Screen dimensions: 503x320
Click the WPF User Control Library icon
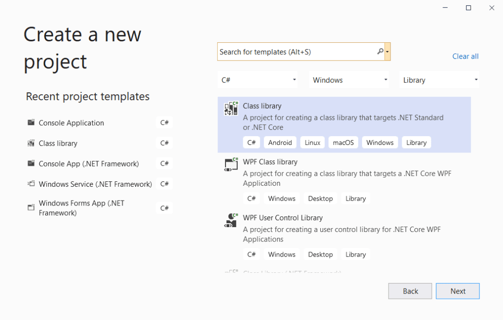point(231,221)
